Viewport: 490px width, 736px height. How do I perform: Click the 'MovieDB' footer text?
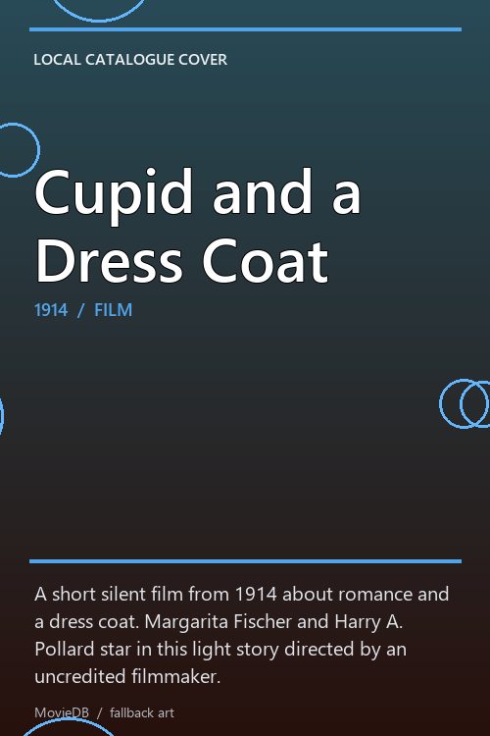(x=62, y=712)
